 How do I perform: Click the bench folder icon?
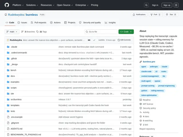coord(8,70)
